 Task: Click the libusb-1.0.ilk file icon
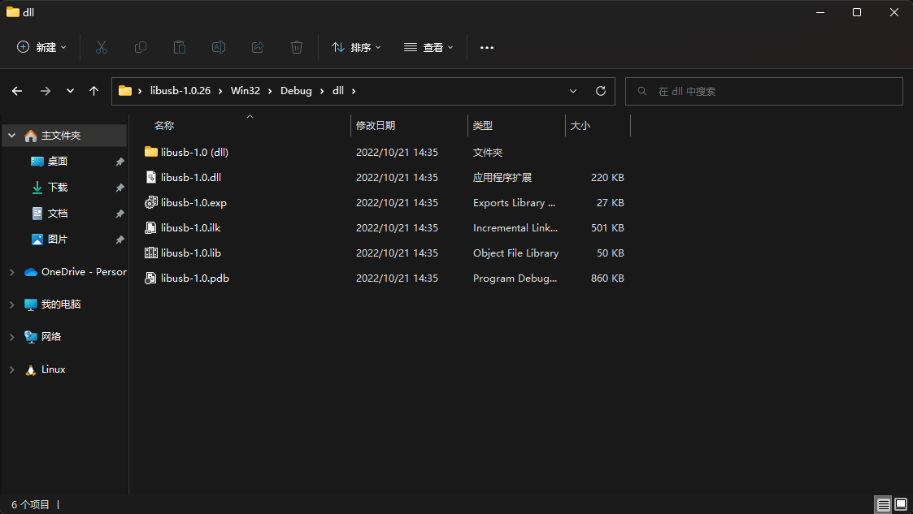[x=150, y=227]
